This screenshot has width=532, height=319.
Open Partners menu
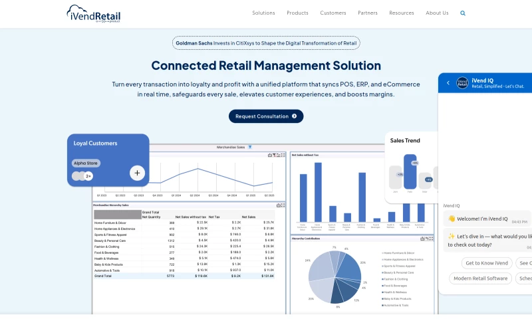point(368,13)
